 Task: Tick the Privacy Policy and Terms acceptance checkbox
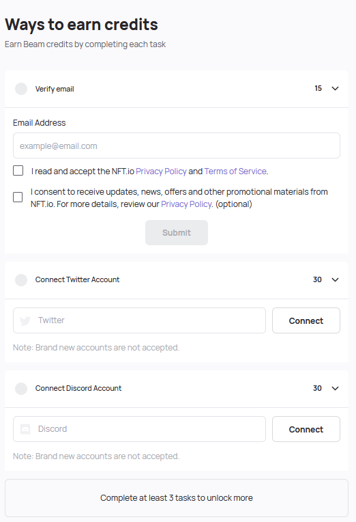click(18, 170)
